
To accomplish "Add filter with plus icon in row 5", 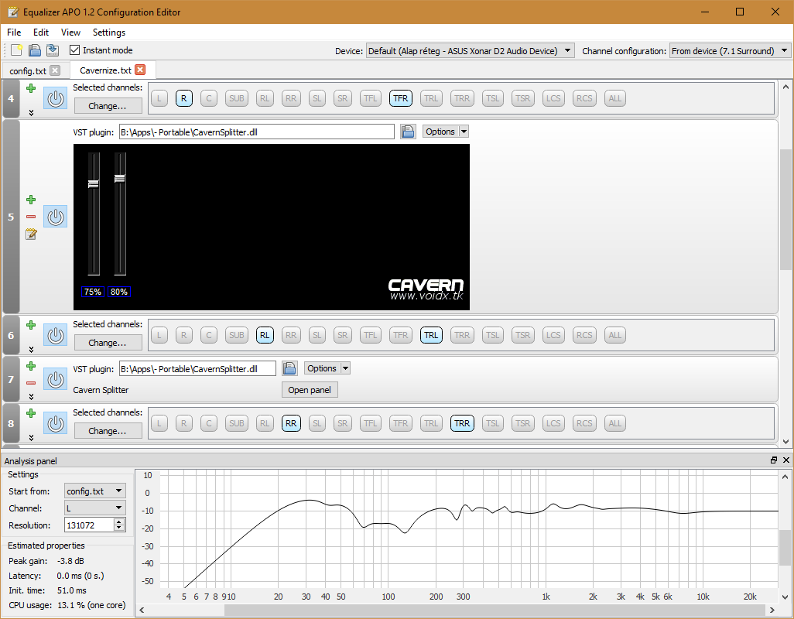I will [x=31, y=200].
